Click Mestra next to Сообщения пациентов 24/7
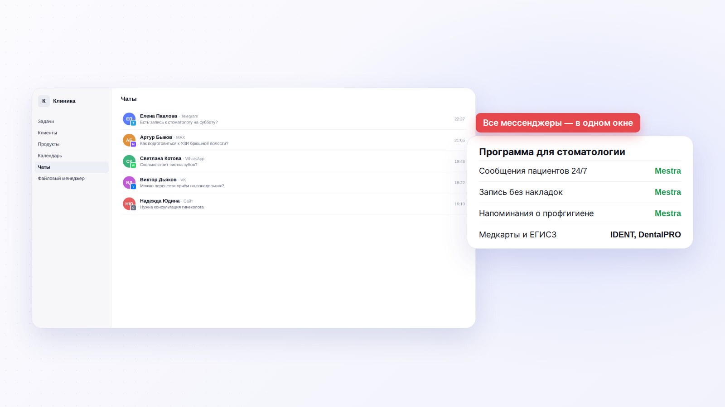725x407 pixels. 667,171
